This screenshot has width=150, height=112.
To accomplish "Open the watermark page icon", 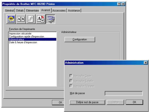I will click(x=31, y=19).
